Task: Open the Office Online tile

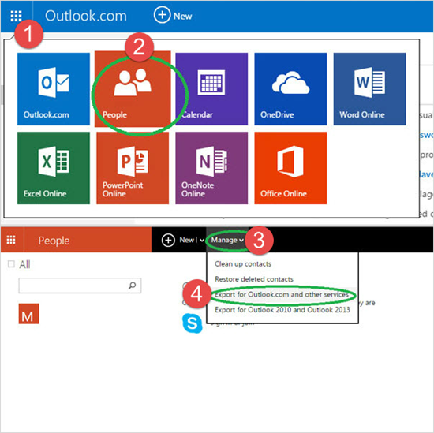Action: coord(290,168)
